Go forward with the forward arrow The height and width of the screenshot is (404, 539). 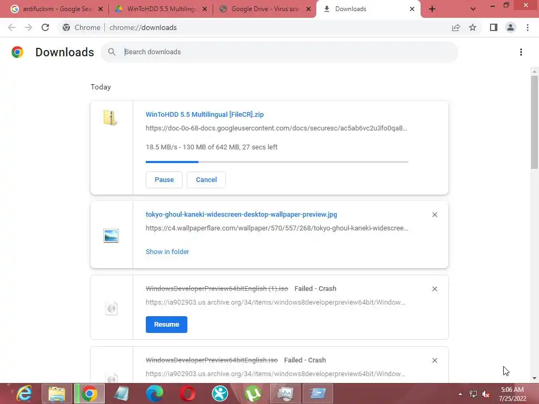pyautogui.click(x=28, y=27)
